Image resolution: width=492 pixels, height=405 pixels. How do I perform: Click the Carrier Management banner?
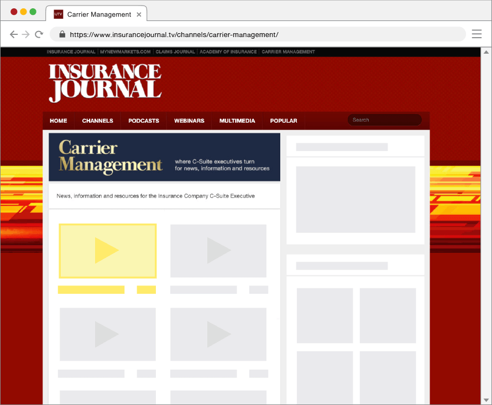pos(164,157)
